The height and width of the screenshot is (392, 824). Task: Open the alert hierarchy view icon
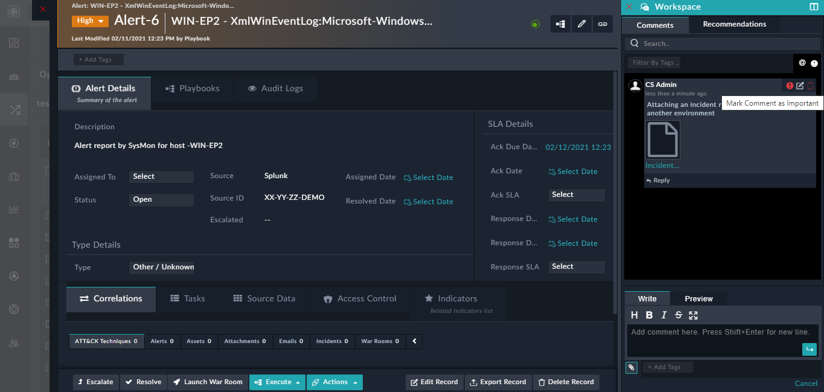point(560,23)
